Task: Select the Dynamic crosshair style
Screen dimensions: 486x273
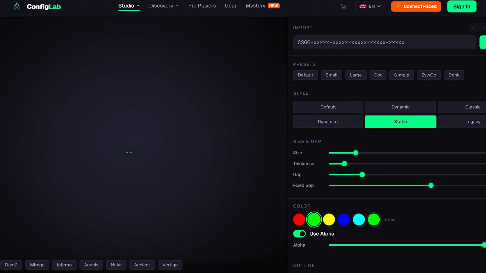Action: 400,107
